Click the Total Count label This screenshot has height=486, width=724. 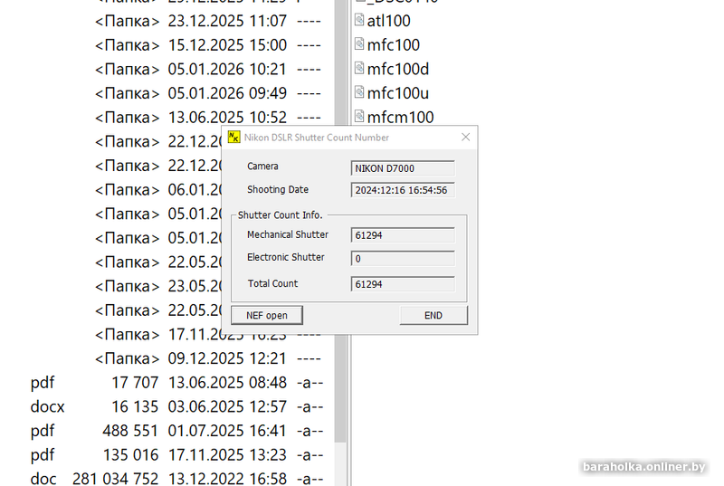pyautogui.click(x=273, y=283)
